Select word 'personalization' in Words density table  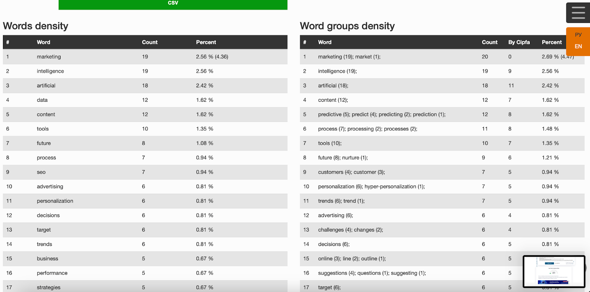click(55, 201)
